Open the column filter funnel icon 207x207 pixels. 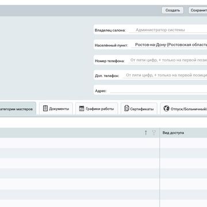pos(154,133)
